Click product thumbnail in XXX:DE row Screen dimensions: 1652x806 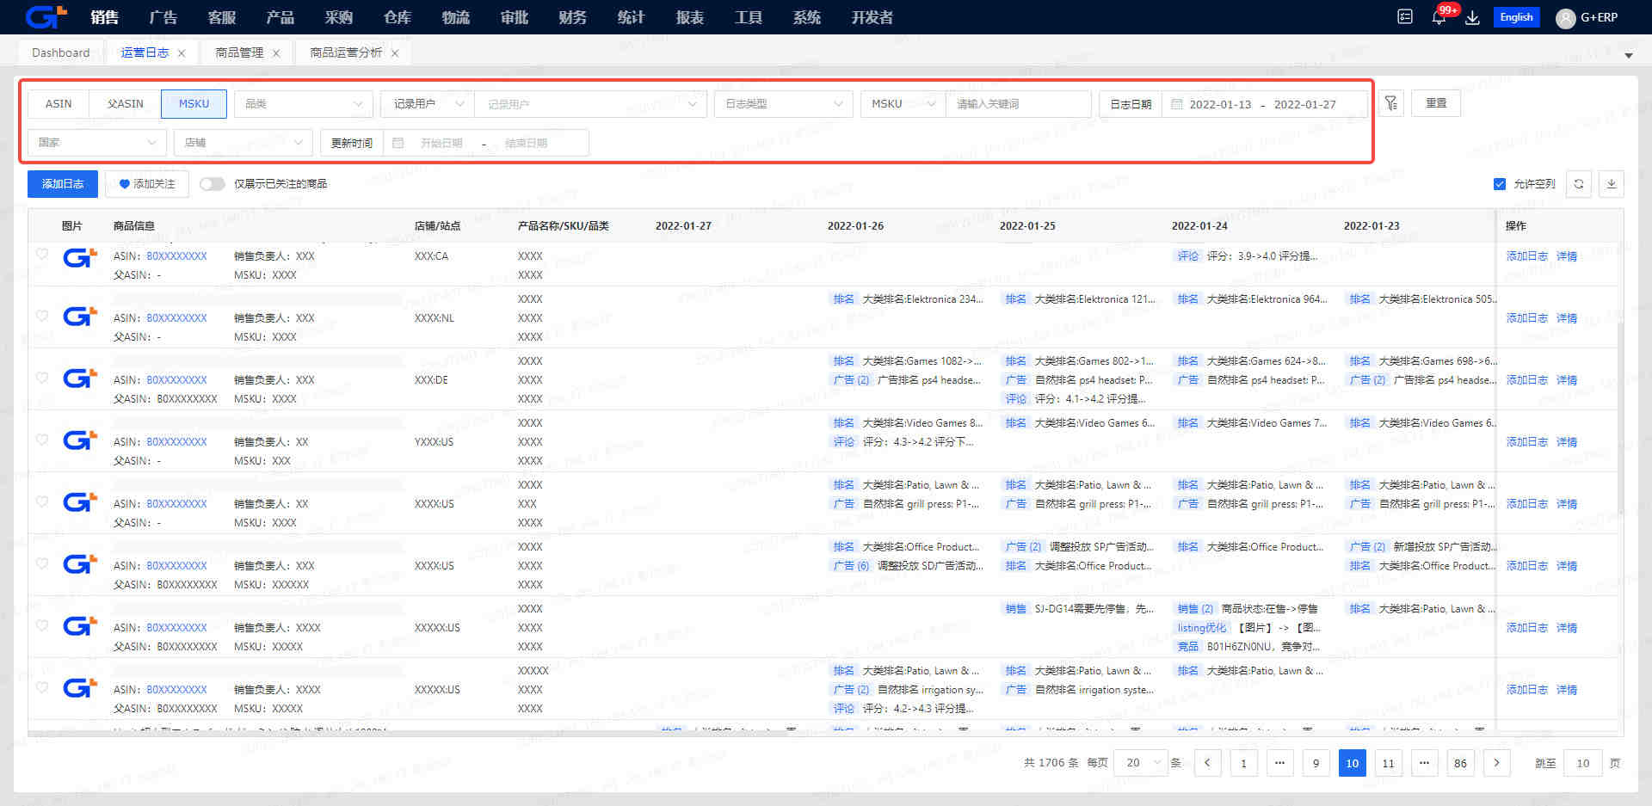tap(79, 378)
